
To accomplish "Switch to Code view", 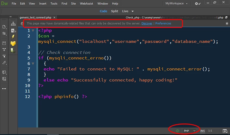I will pyautogui.click(x=103, y=11).
